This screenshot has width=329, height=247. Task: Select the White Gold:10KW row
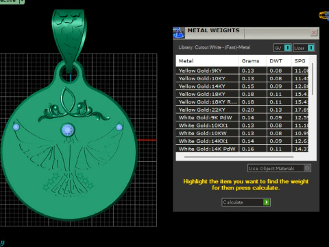tap(242, 133)
